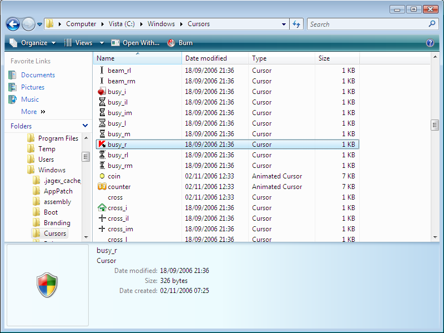Click Cursors in the address breadcrumb
444x333 pixels.
coord(199,24)
